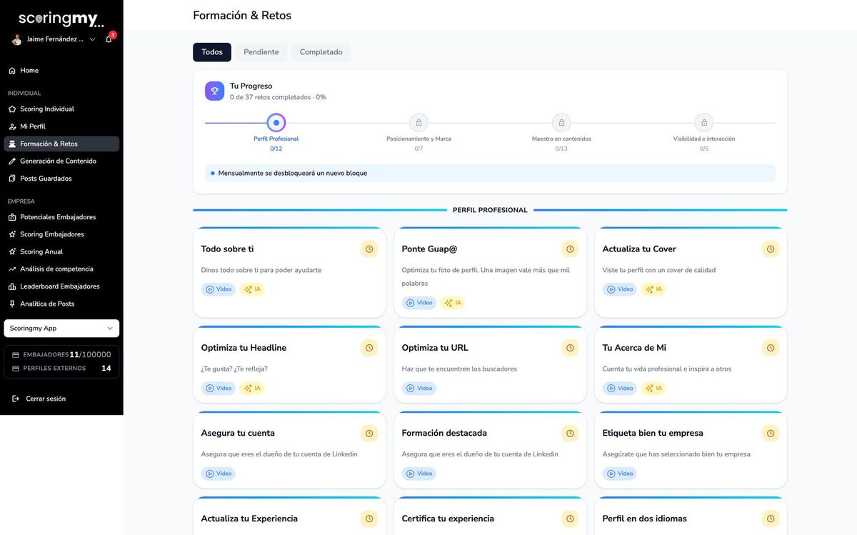Click Video badge on Optimiza tu Headline

point(219,389)
